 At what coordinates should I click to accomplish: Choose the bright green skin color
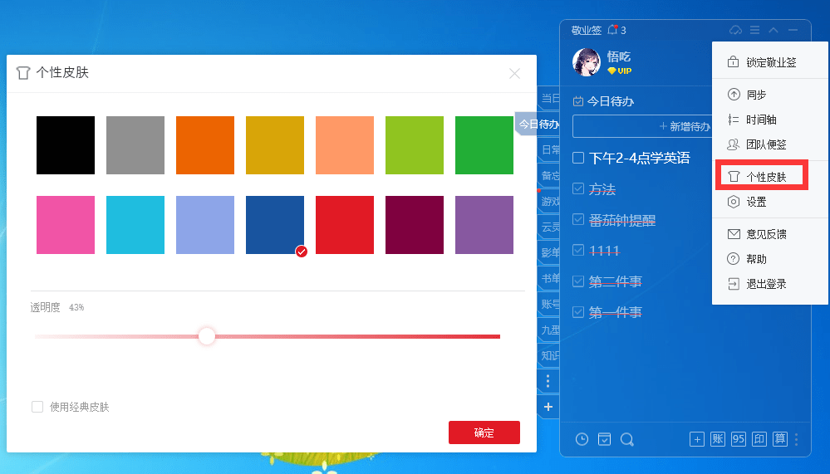[484, 145]
